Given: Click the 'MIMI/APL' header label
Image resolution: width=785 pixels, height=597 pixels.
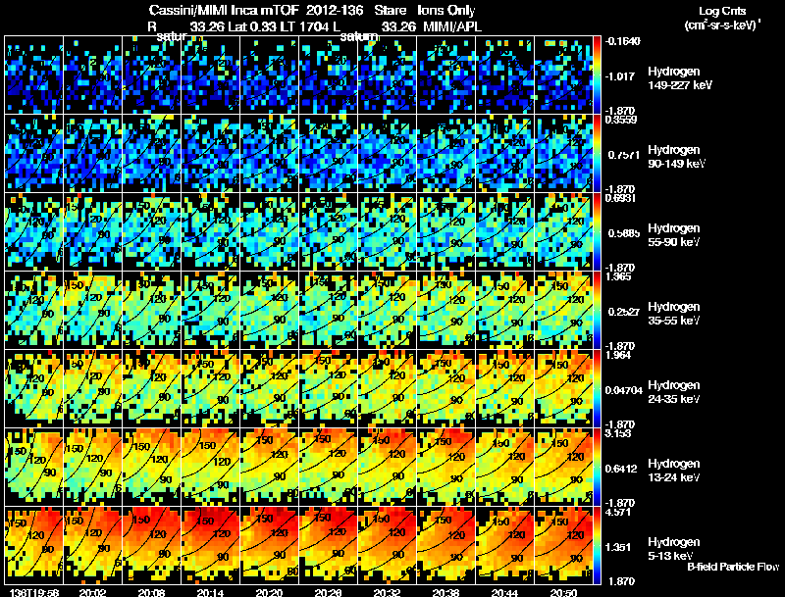Looking at the screenshot, I should pos(452,27).
